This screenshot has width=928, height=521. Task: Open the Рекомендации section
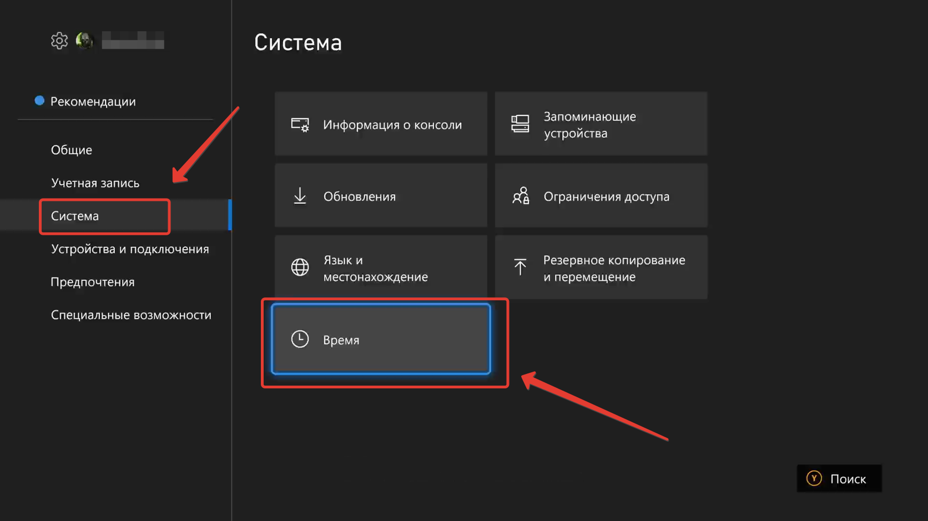(93, 102)
